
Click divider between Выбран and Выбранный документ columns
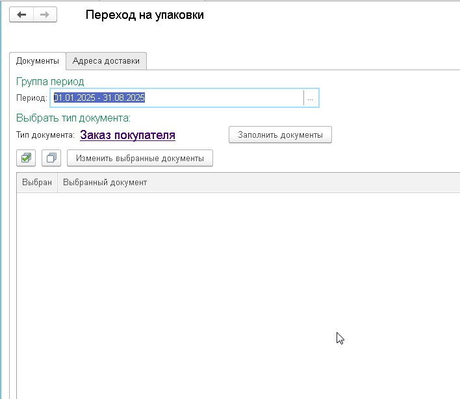[57, 183]
